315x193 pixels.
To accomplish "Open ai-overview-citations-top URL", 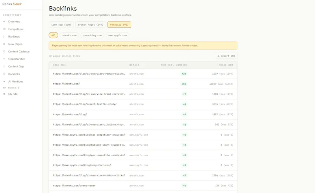I will (89, 124).
